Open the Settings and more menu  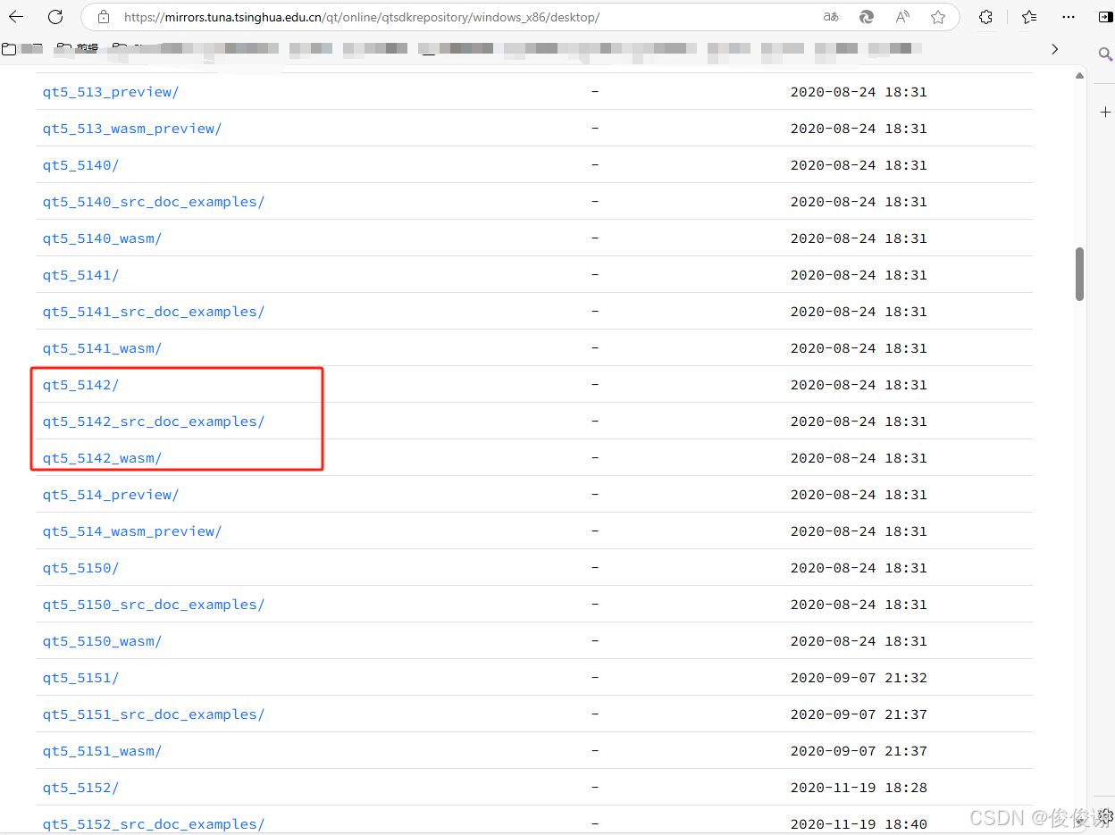(1069, 16)
